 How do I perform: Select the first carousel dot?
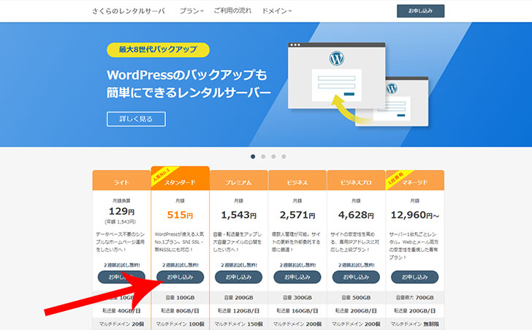tap(253, 156)
